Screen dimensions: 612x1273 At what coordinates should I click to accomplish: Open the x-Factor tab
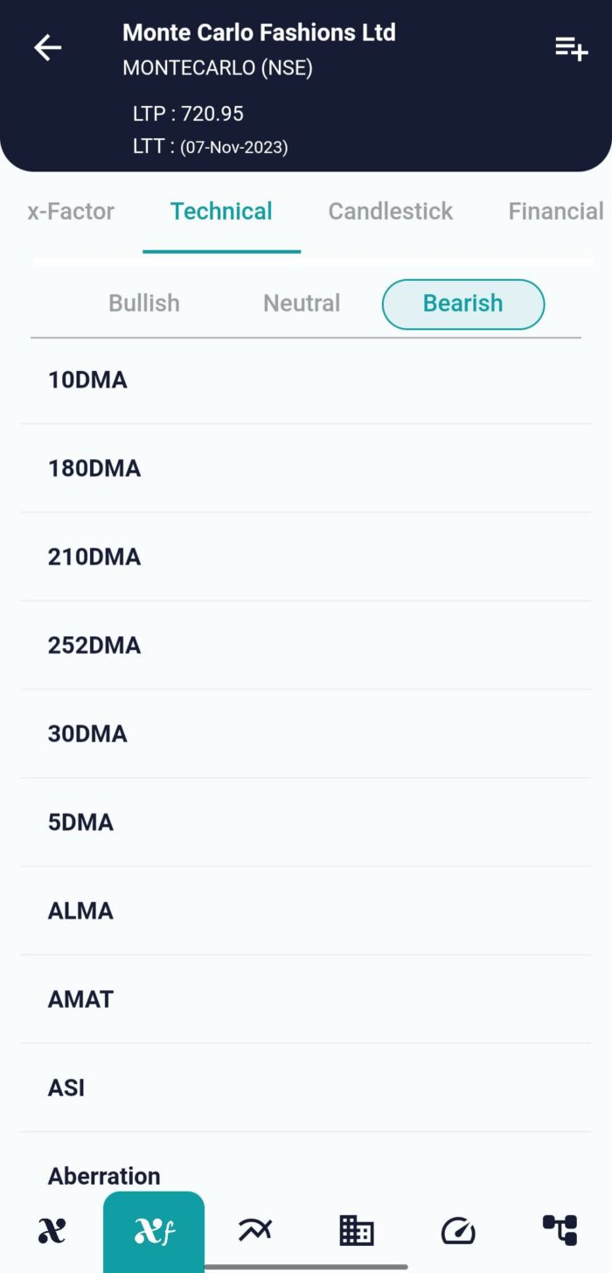[71, 212]
